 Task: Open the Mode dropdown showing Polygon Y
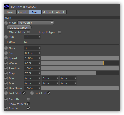point(36,23)
